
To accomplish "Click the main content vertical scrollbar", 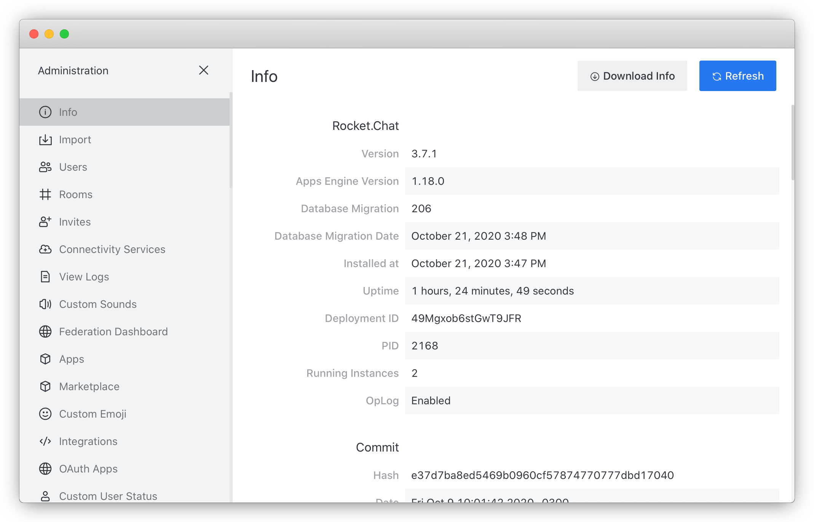I will [x=793, y=143].
